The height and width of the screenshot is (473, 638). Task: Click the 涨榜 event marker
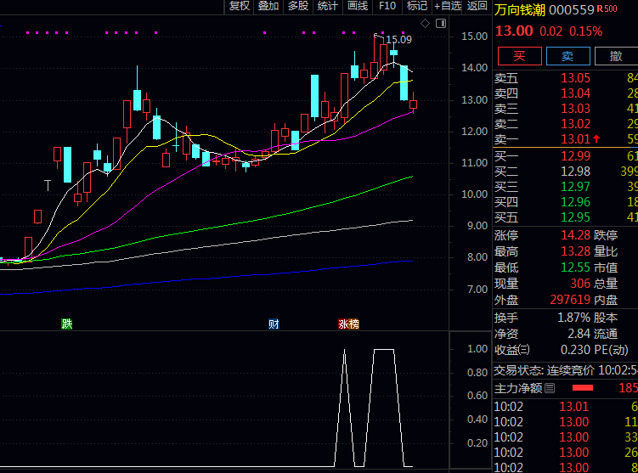coord(348,324)
